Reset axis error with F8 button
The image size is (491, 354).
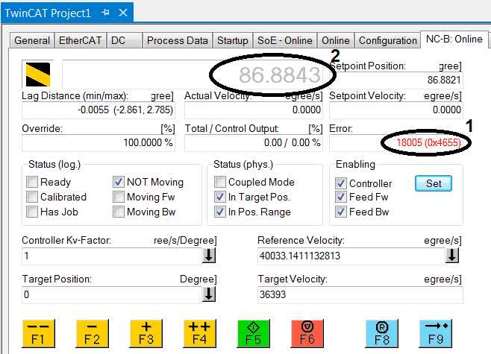point(382,333)
